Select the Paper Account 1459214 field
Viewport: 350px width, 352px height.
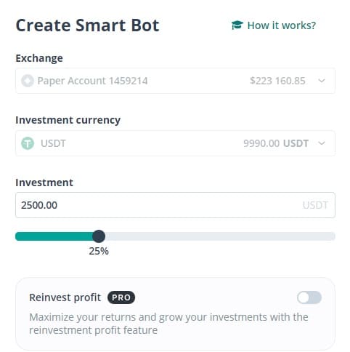pos(175,81)
